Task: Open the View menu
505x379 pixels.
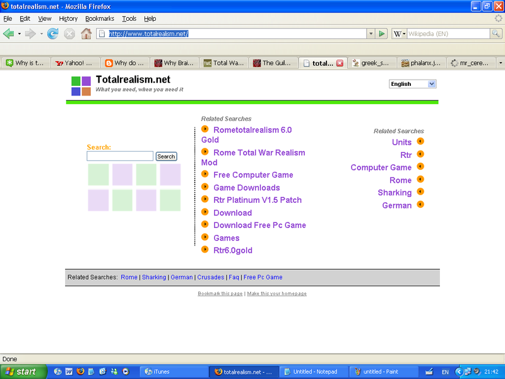Action: pos(45,19)
